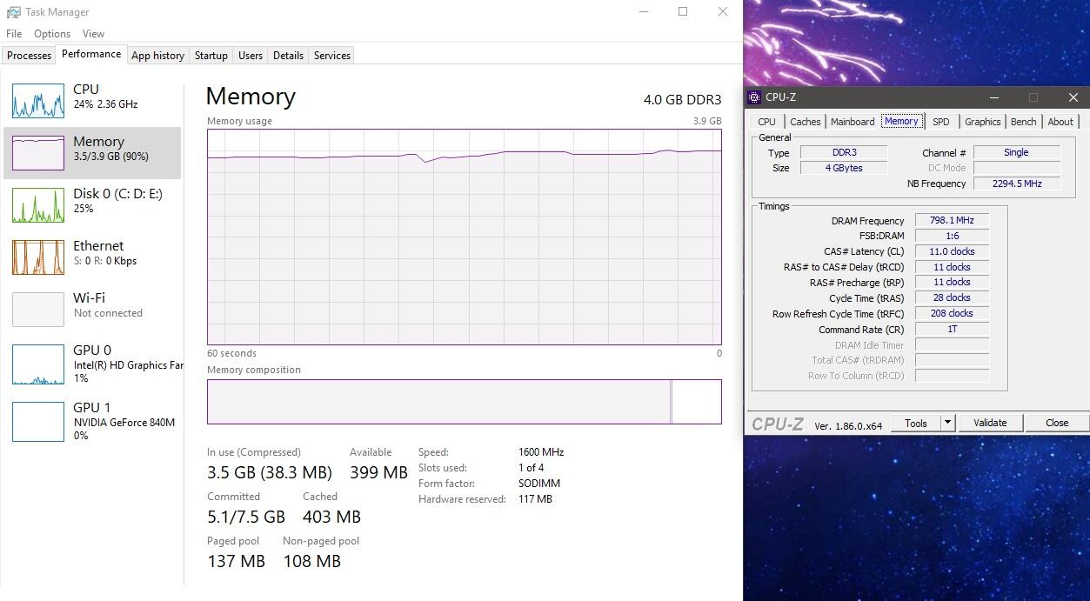This screenshot has height=601, width=1090.
Task: Switch to the Startup tab
Action: point(211,55)
